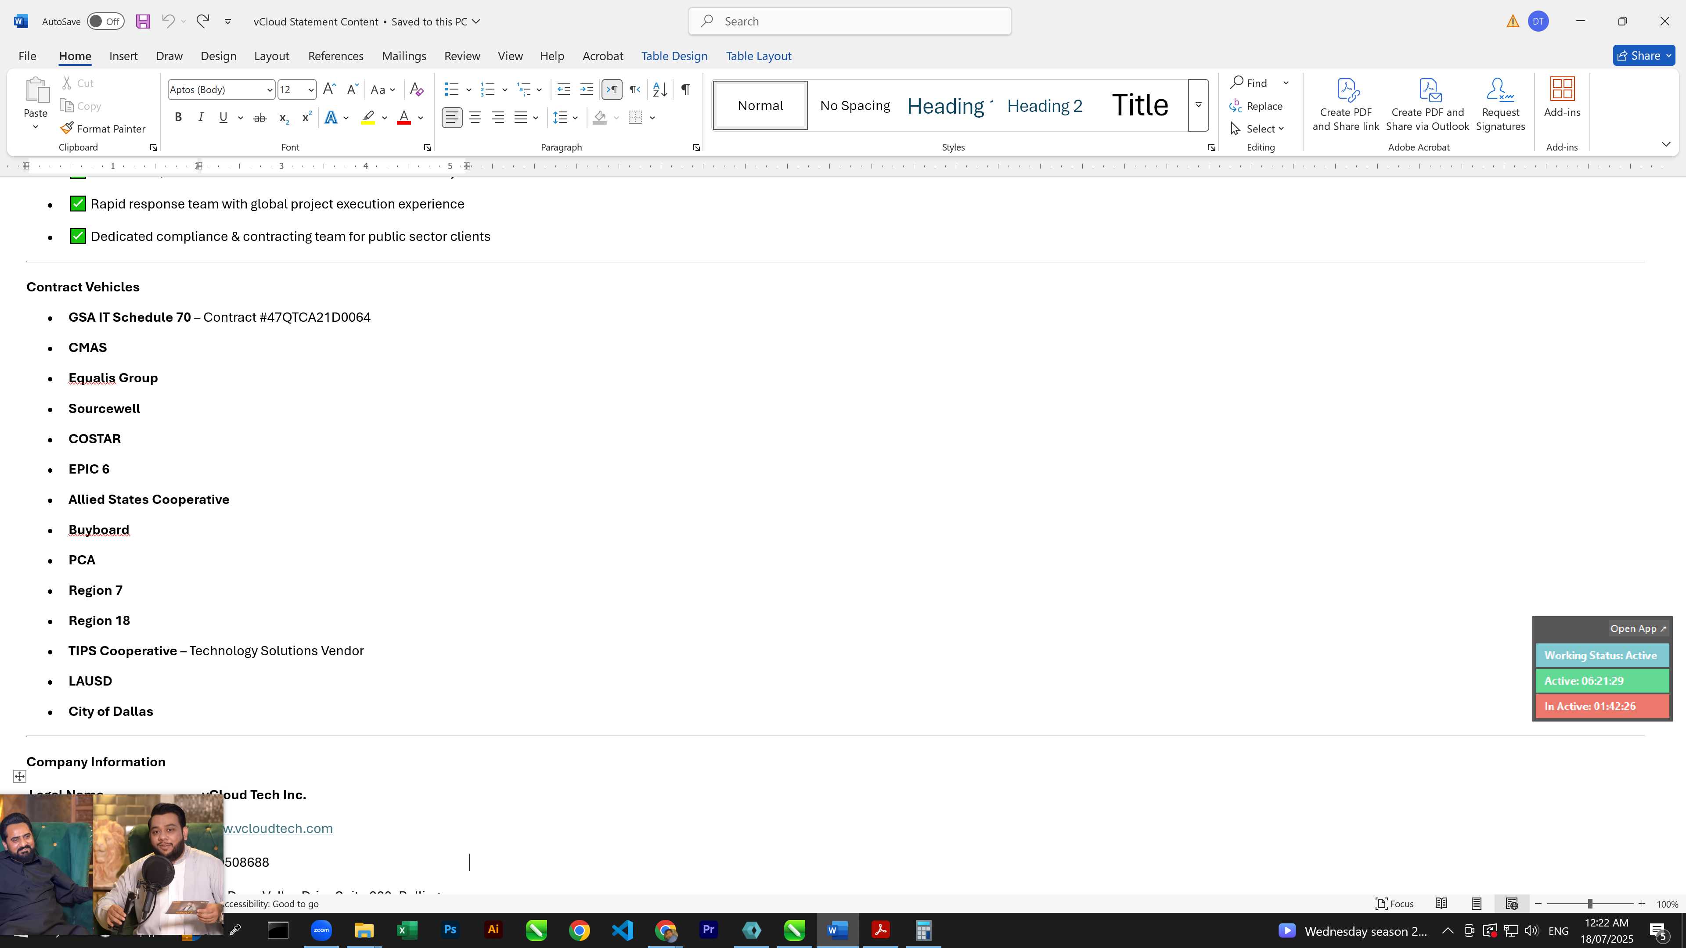Toggle AutoSave switch
The width and height of the screenshot is (1686, 948).
pos(105,22)
